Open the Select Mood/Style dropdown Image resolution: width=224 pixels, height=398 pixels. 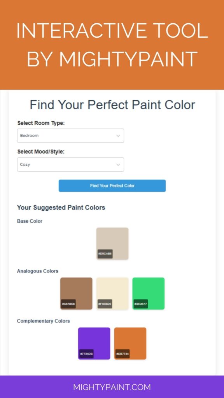pyautogui.click(x=70, y=164)
